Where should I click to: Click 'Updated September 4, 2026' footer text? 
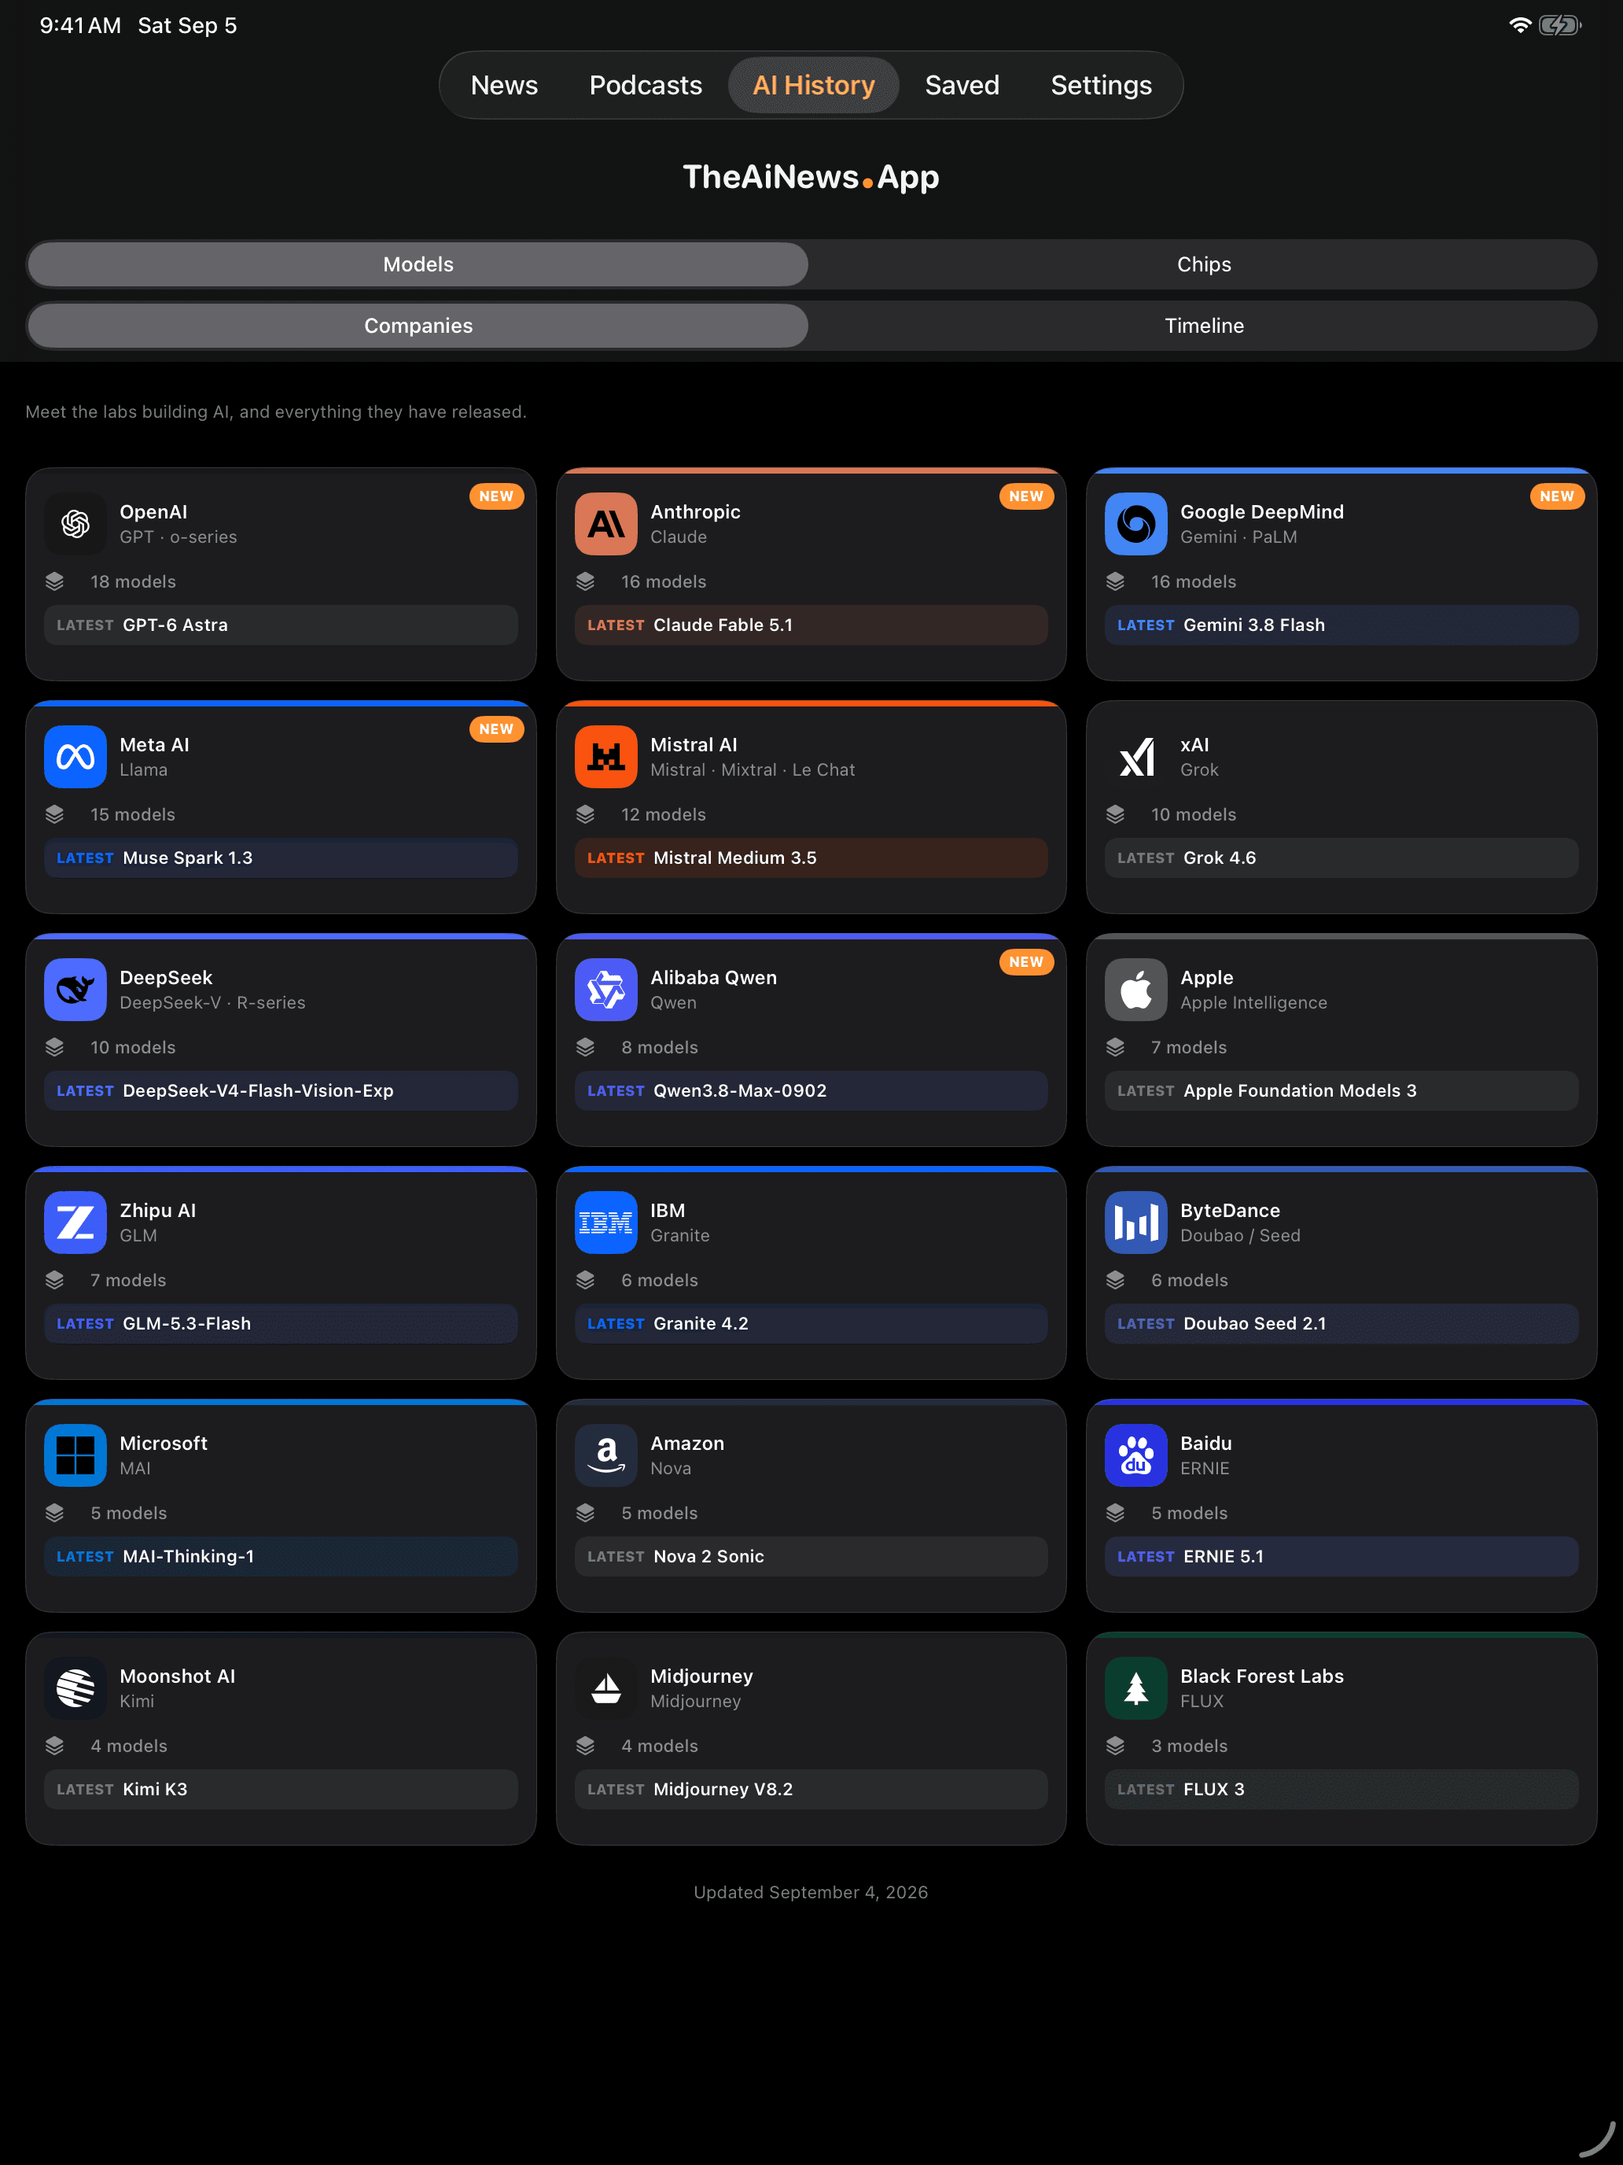point(811,1892)
